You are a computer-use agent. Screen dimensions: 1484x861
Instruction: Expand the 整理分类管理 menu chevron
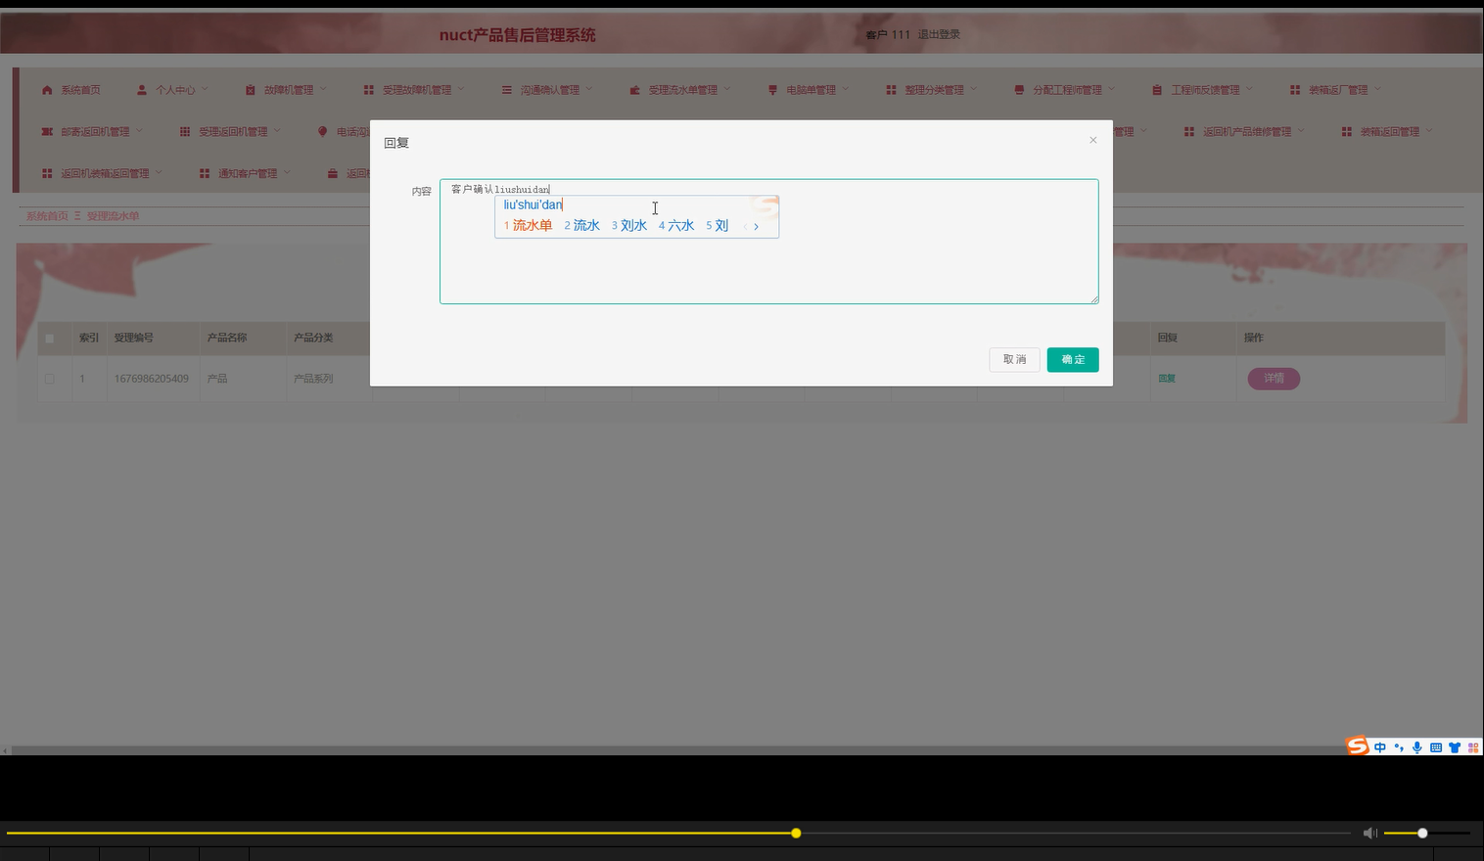[x=973, y=89]
